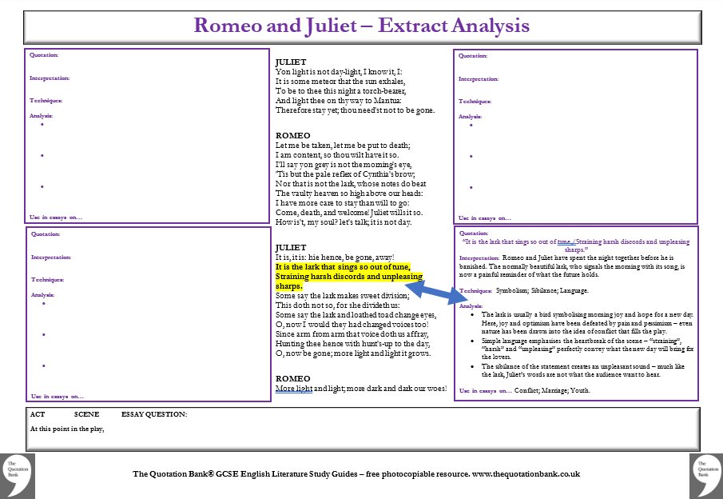Click underlined words 'More light' in Romeo's last line
The image size is (723, 499).
[x=294, y=389]
